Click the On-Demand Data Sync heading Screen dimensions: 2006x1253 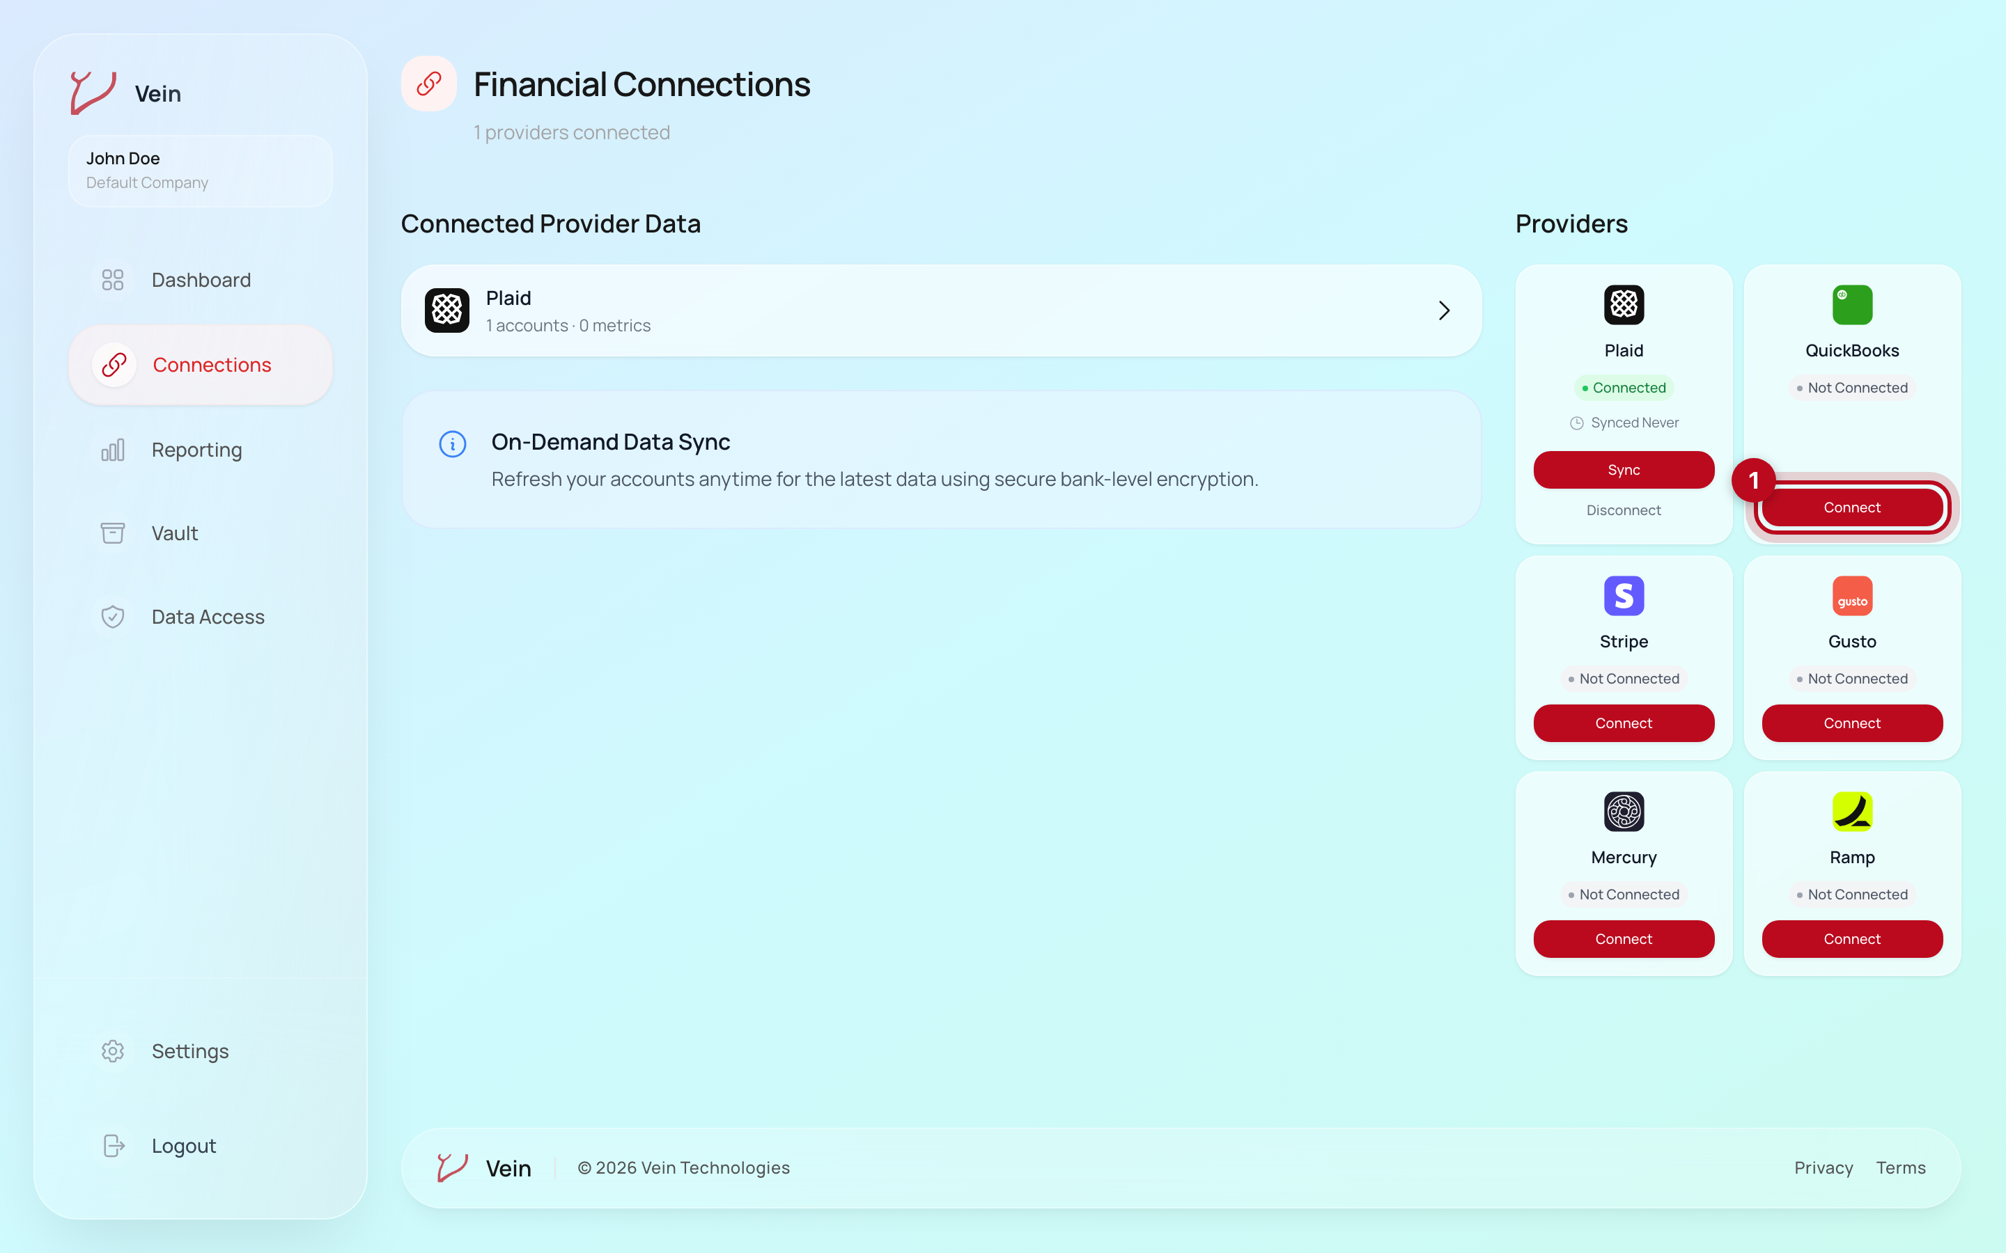pos(610,442)
